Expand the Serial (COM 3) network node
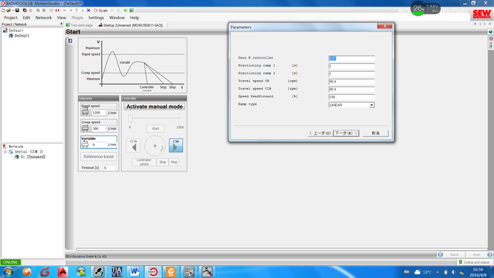 6,152
